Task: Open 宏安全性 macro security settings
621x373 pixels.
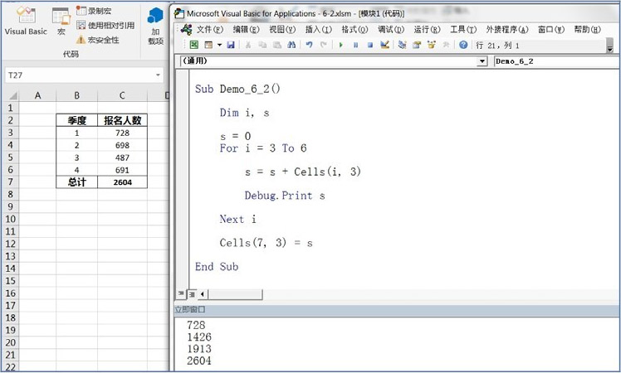Action: tap(98, 39)
